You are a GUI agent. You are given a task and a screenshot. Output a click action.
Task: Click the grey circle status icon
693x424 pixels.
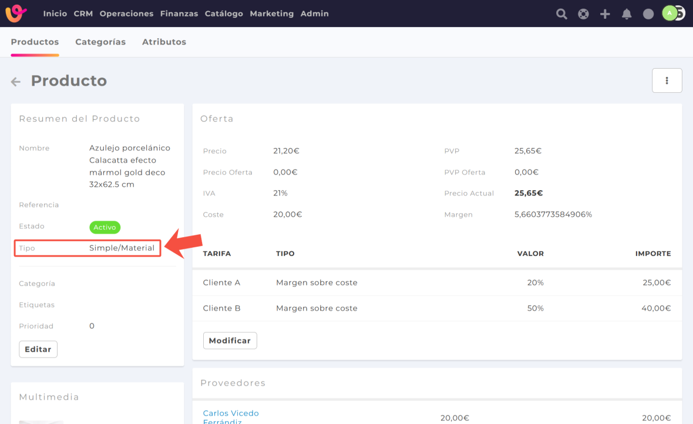648,14
